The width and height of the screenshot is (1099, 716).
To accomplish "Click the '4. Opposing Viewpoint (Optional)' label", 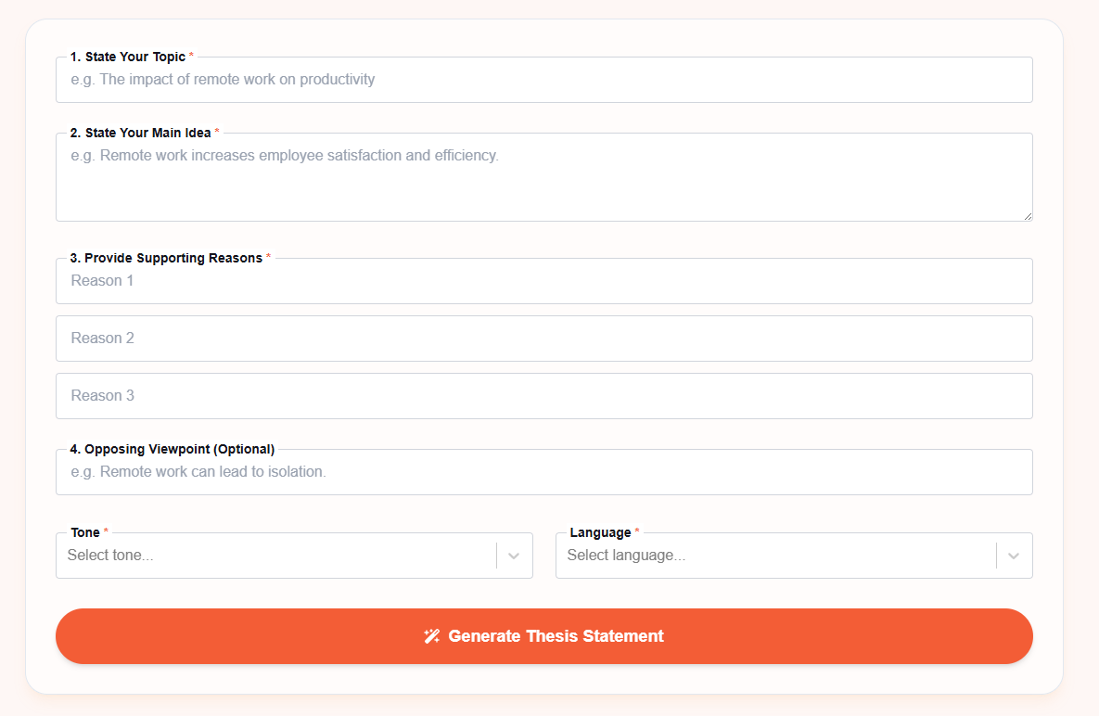I will [x=173, y=449].
